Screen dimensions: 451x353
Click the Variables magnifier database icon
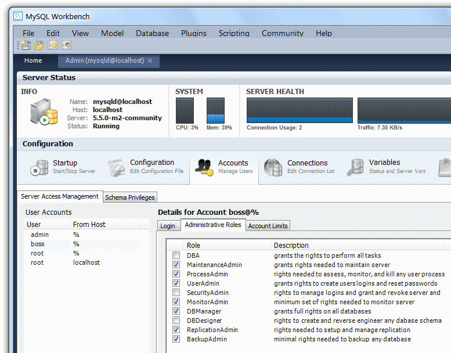tap(355, 167)
